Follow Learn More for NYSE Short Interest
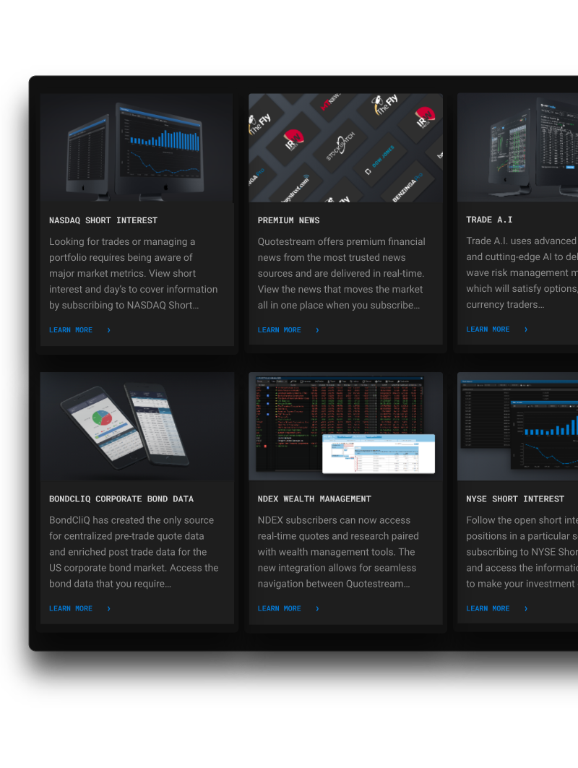The height and width of the screenshot is (768, 578). (x=488, y=609)
